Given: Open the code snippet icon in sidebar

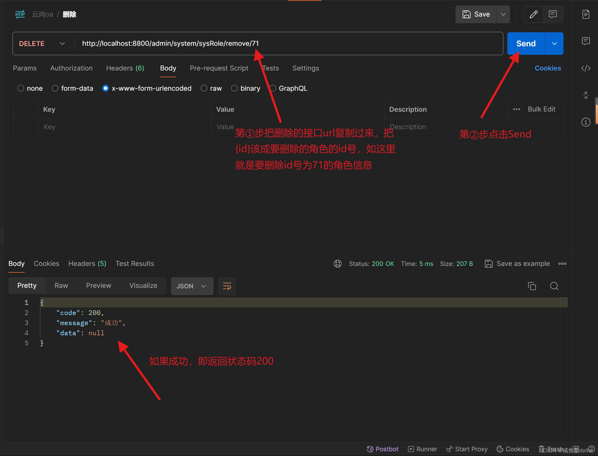Looking at the screenshot, I should point(586,68).
